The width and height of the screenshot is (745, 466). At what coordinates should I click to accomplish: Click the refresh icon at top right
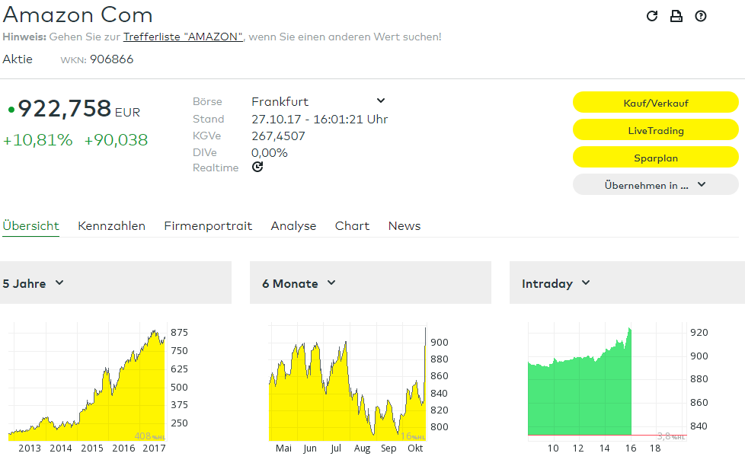(x=652, y=16)
